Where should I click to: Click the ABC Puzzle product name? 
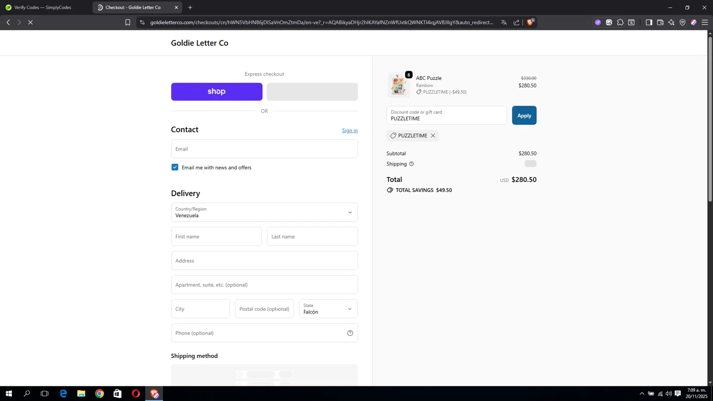(x=429, y=78)
